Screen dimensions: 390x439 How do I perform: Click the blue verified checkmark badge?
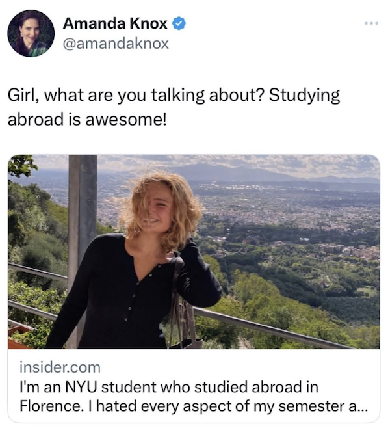pos(179,24)
